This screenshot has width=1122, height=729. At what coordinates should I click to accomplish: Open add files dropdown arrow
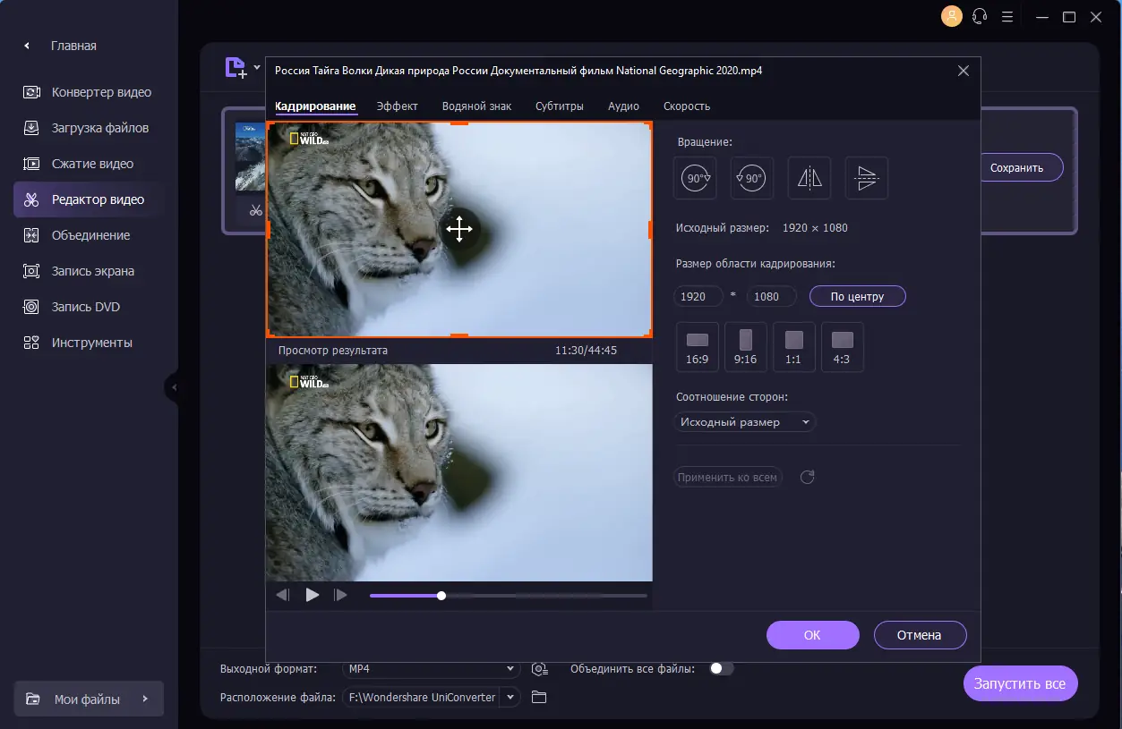pyautogui.click(x=257, y=67)
